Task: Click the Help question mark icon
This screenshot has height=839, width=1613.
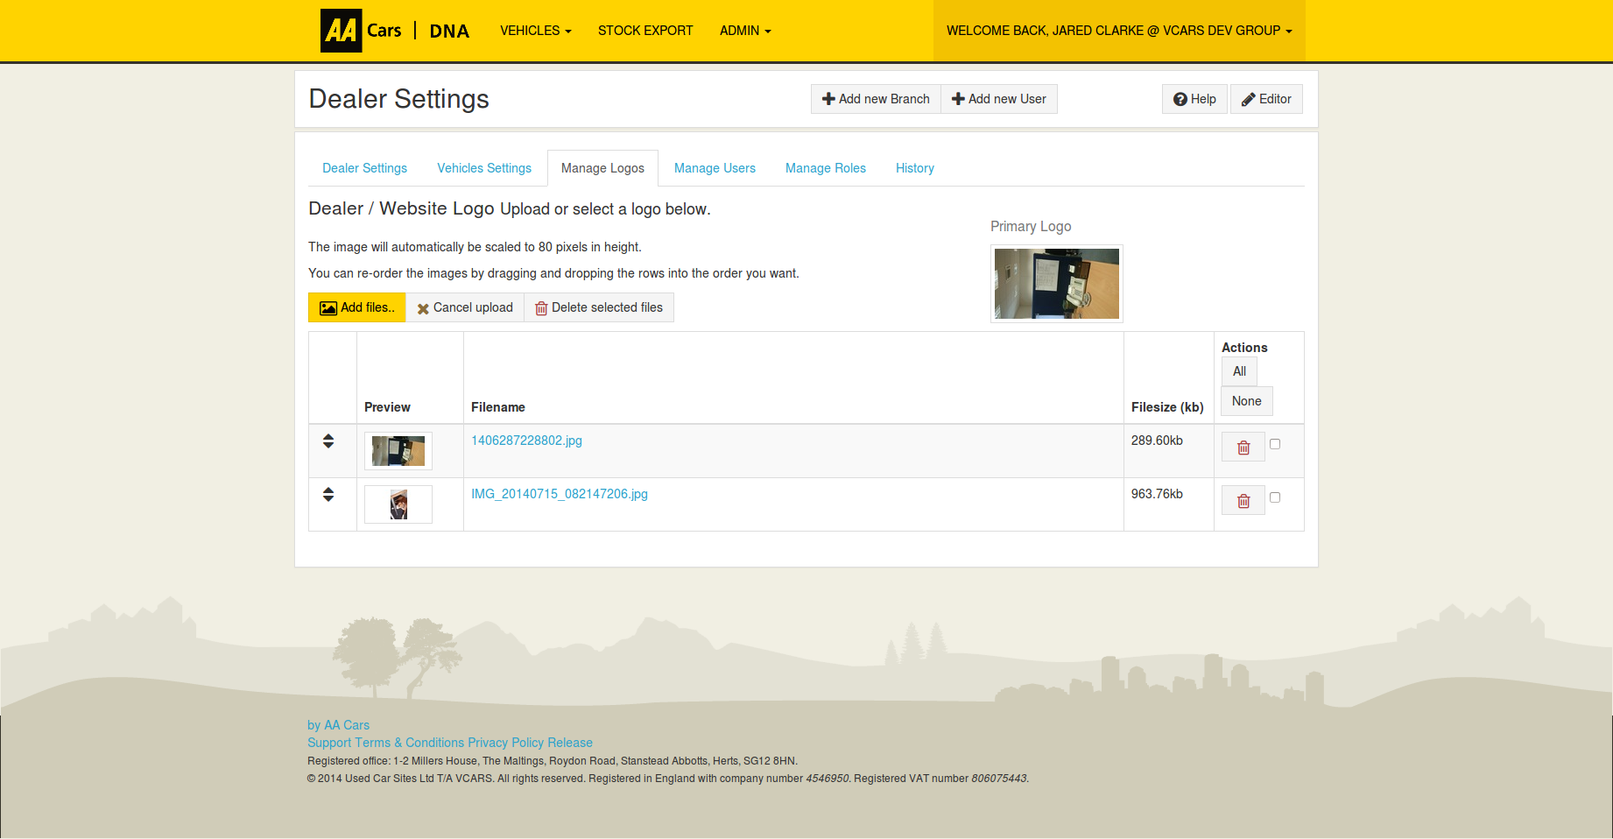Action: 1180,99
